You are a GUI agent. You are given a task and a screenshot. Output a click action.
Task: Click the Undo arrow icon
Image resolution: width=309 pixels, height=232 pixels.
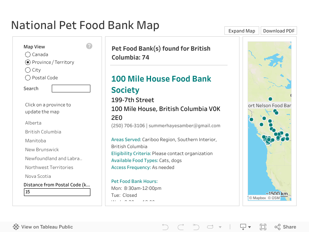165,227
